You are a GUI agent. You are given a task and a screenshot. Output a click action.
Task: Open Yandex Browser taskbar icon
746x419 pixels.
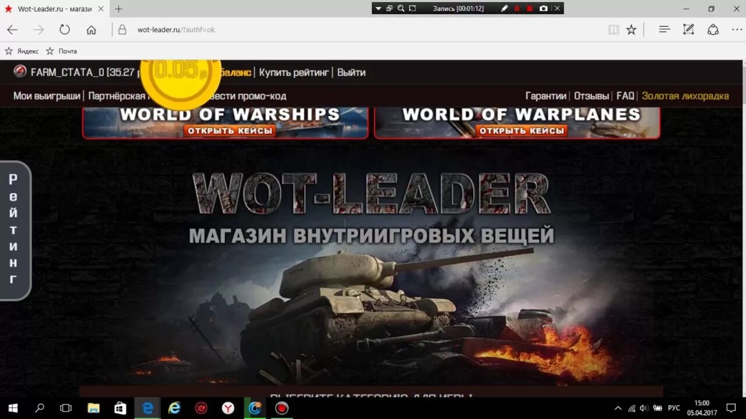coord(228,408)
